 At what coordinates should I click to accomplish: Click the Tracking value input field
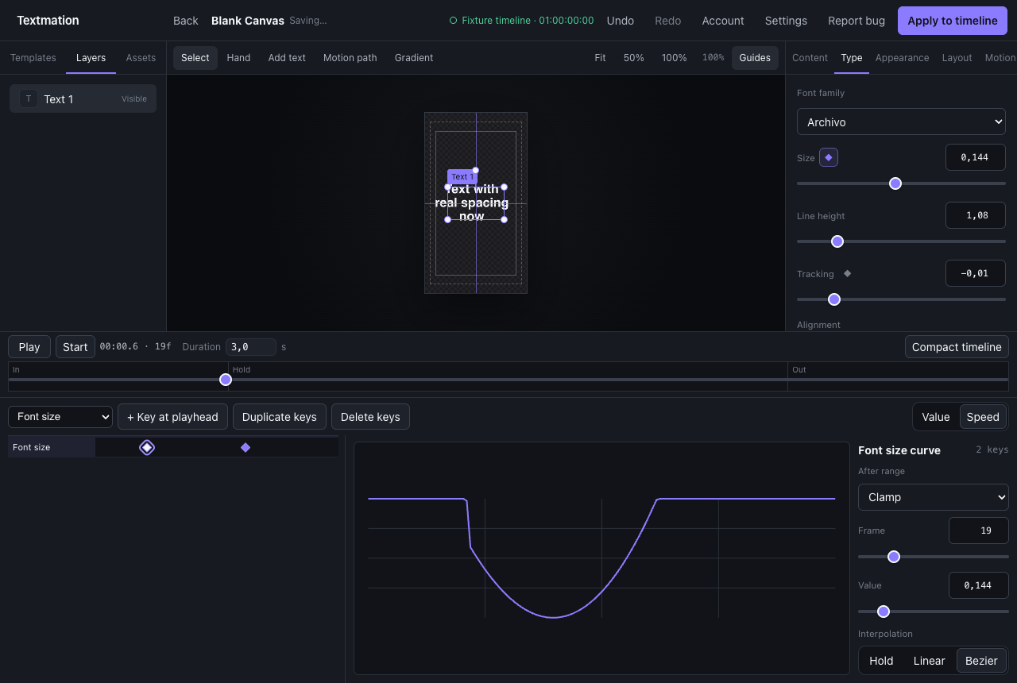976,273
